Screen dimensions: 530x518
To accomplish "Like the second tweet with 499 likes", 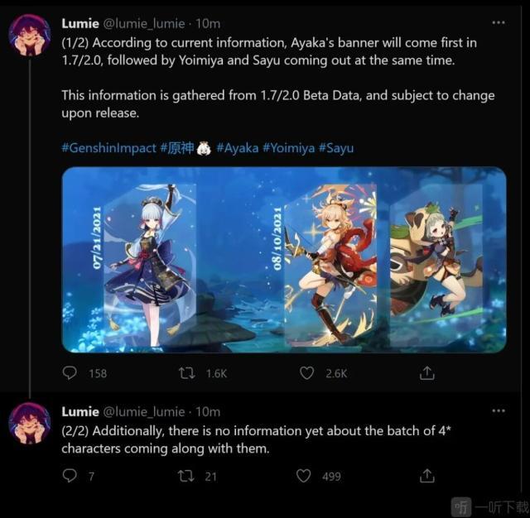I will point(303,476).
